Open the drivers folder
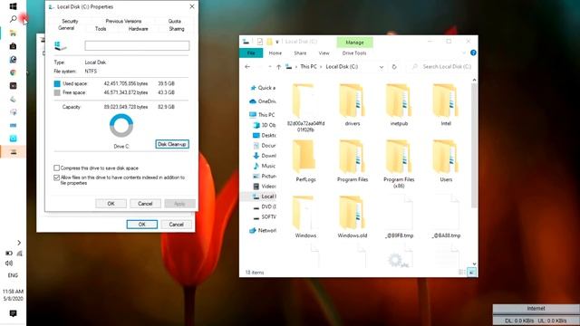 [x=353, y=105]
